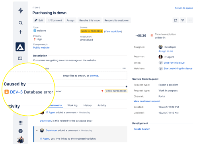Click Respond to customer button
The width and height of the screenshot is (199, 144).
(117, 20)
